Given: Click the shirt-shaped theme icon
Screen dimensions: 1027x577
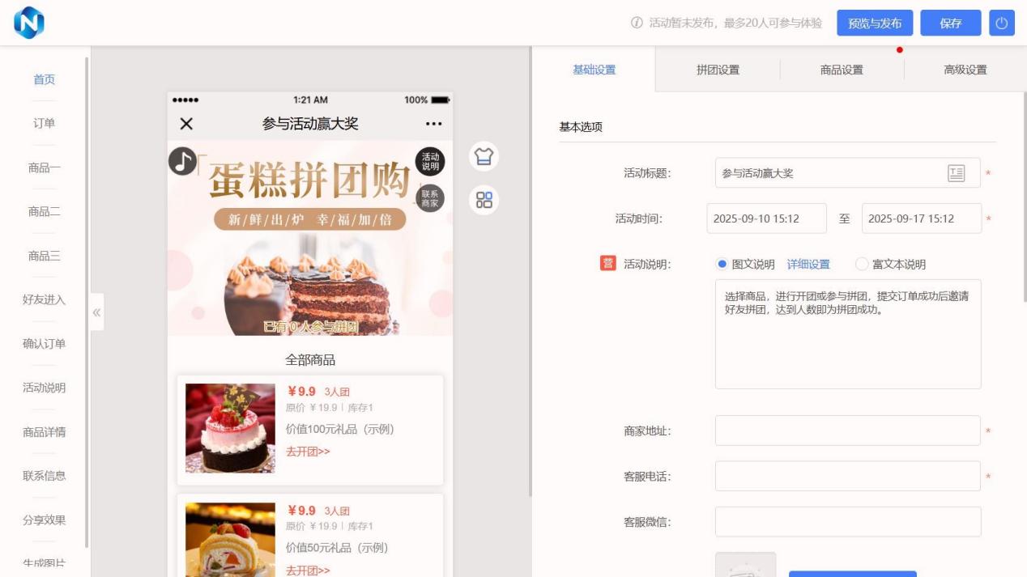Looking at the screenshot, I should [484, 156].
